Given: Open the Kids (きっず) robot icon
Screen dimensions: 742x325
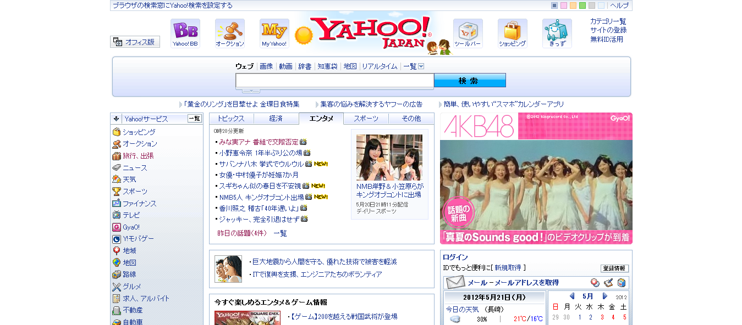Looking at the screenshot, I should [557, 33].
